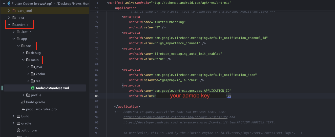Click the .gitignore file icon
The width and height of the screenshot is (335, 137).
[x=18, y=130]
